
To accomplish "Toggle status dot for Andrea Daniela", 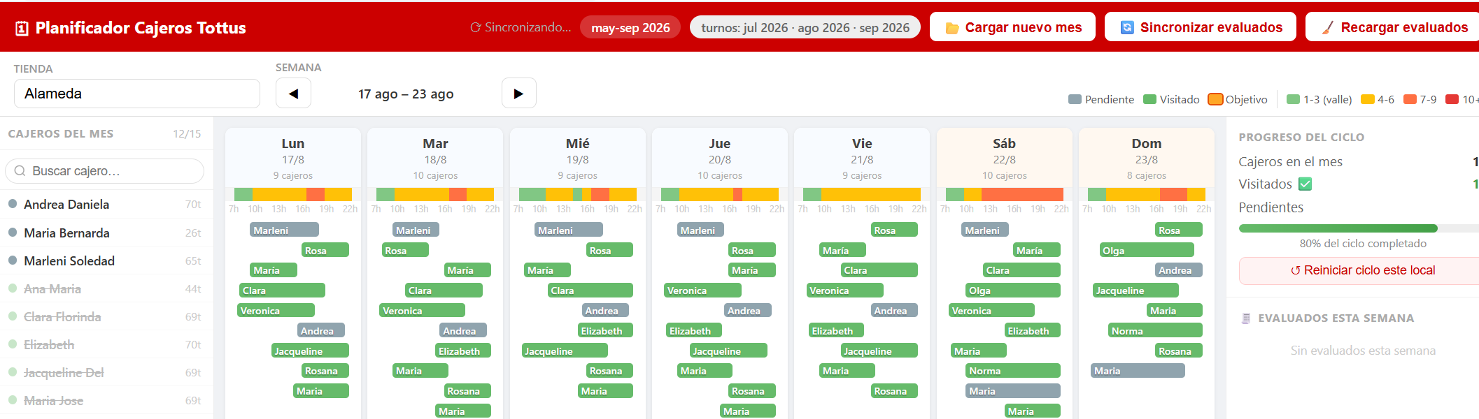I will [13, 204].
